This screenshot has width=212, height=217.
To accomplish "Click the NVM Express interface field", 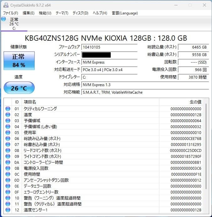I will [x=109, y=62].
